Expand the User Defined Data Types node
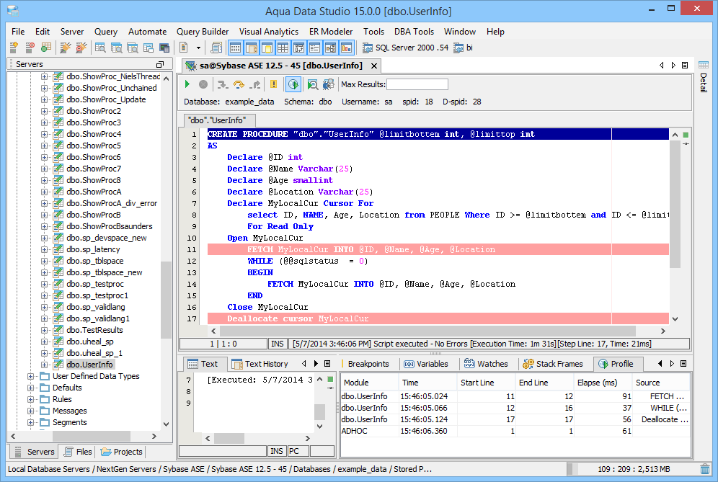Screen dimensions: 718x482 tap(31, 376)
